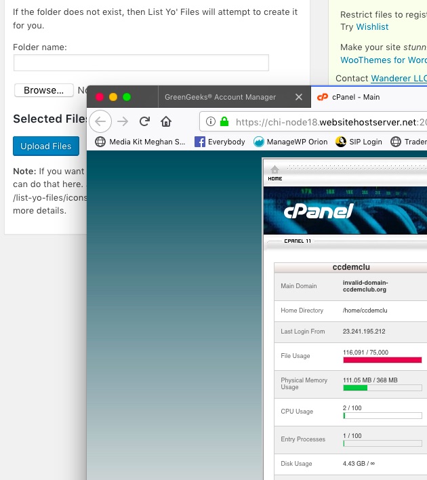Viewport: 427px width, 480px height.
Task: Click the CPU Usage progress bar
Action: (x=382, y=416)
